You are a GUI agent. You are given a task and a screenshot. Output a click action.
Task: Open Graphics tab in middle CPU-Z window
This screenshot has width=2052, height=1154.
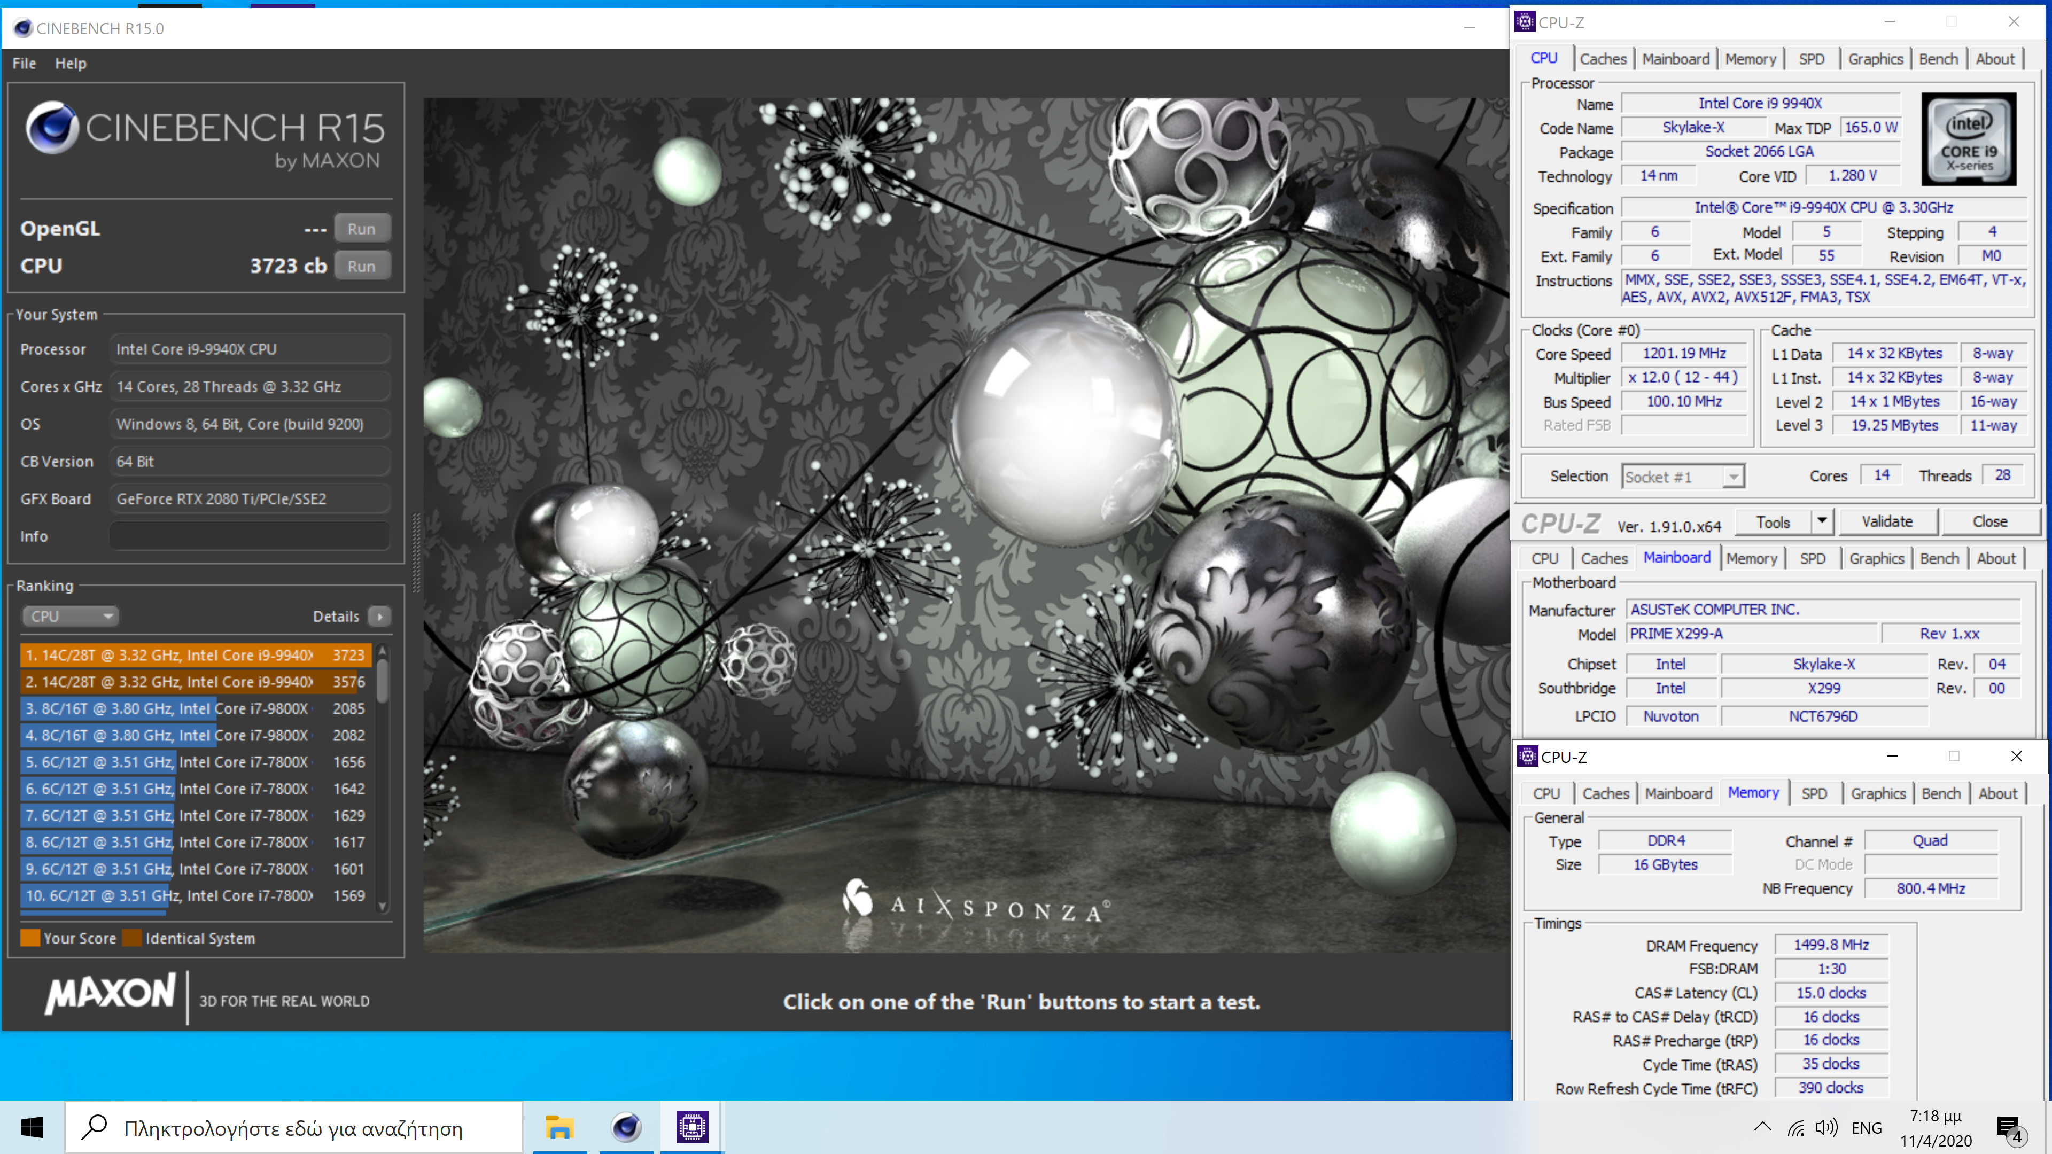click(x=1877, y=558)
